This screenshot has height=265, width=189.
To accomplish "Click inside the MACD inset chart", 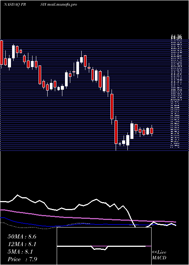I will (104, 246).
